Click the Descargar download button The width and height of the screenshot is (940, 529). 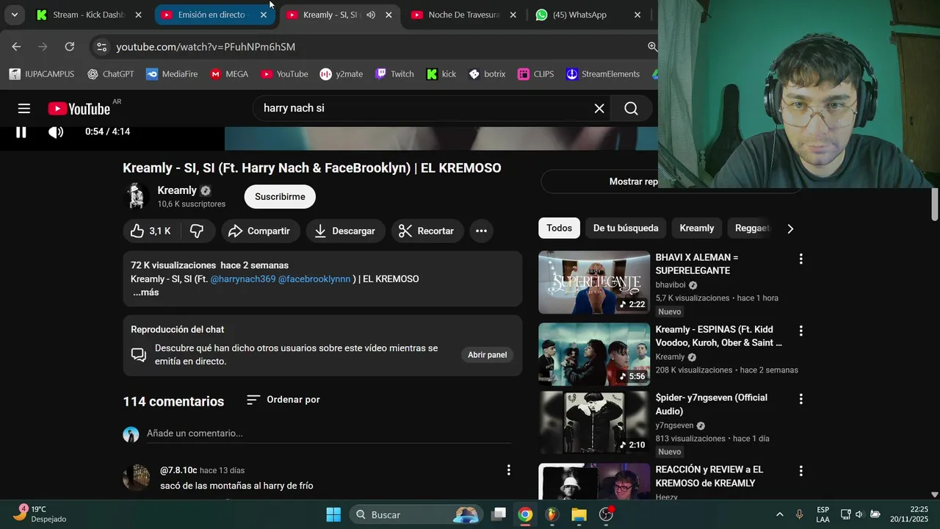[344, 231]
